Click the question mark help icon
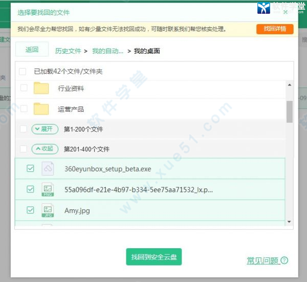 [284, 261]
